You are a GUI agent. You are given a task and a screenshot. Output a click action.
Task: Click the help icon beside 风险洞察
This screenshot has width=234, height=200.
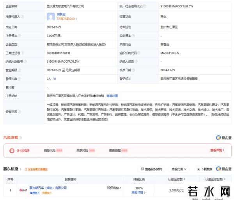tap(20, 138)
